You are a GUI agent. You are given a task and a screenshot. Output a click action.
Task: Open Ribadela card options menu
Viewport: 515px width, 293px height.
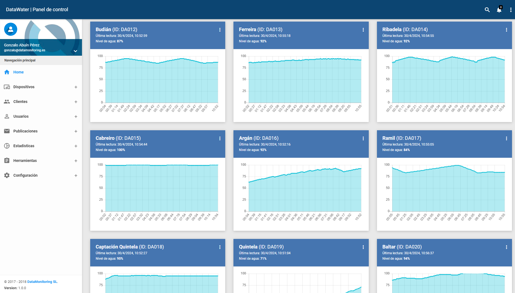(506, 30)
